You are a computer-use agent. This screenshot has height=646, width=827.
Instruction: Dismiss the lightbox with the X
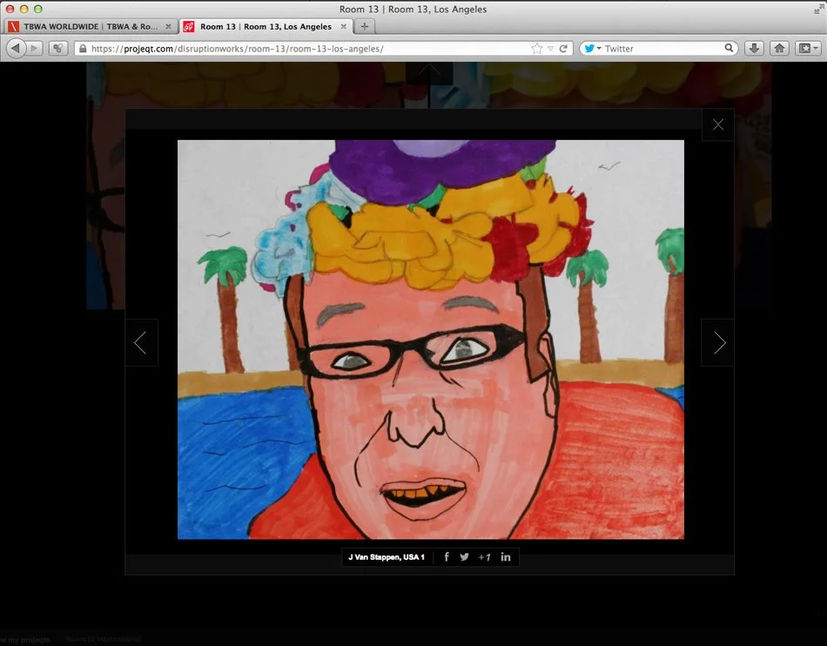click(717, 124)
